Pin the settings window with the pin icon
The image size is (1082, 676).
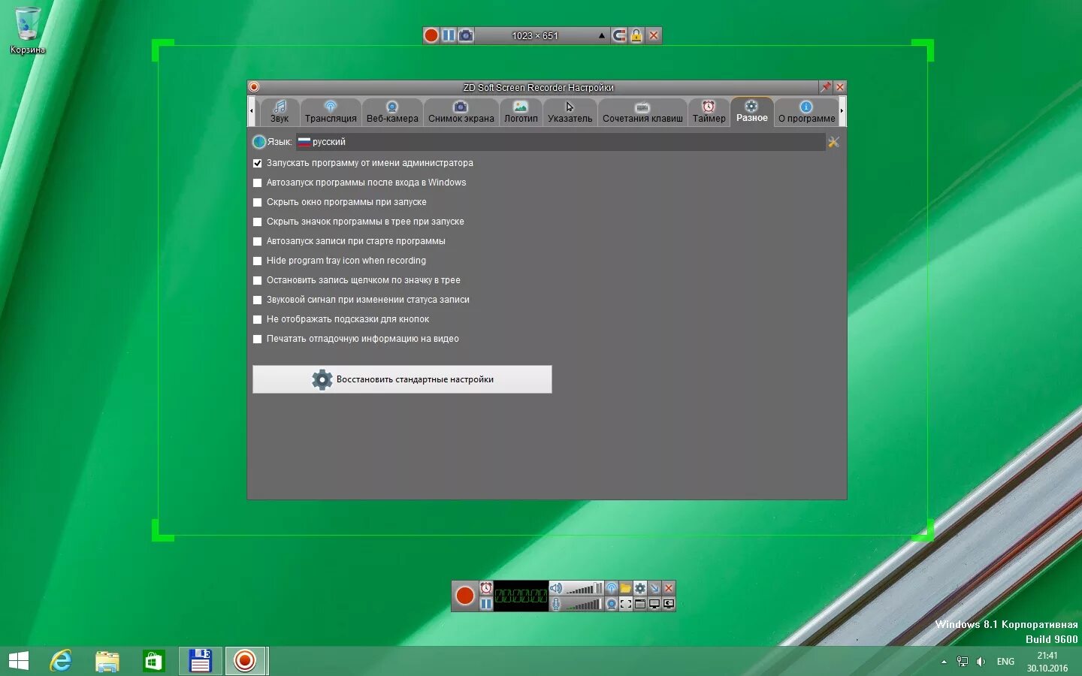pos(826,87)
